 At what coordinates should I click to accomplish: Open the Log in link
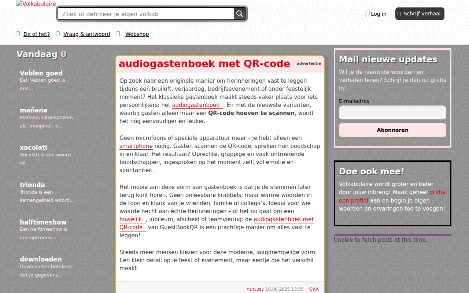378,14
